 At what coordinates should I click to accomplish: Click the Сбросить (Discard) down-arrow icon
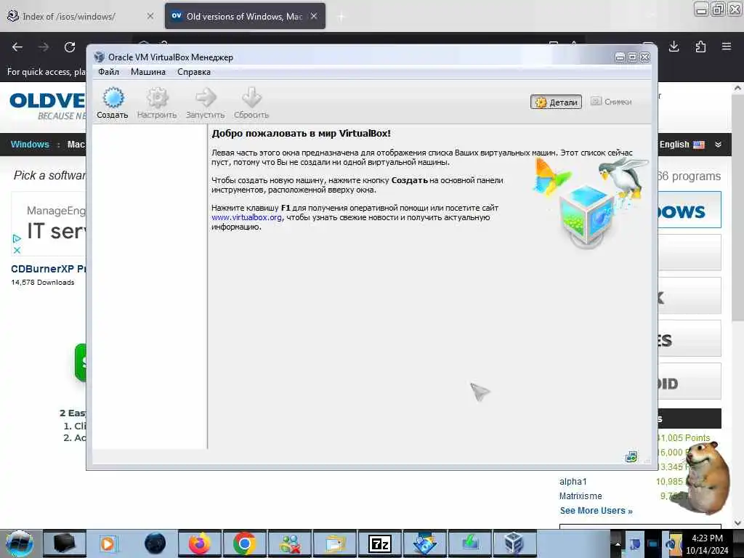coord(251,98)
